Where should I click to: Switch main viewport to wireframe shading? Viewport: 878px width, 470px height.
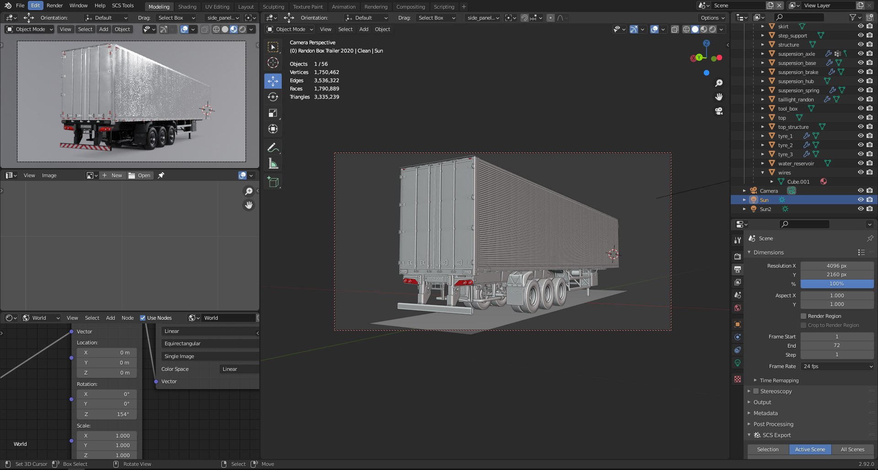[686, 29]
